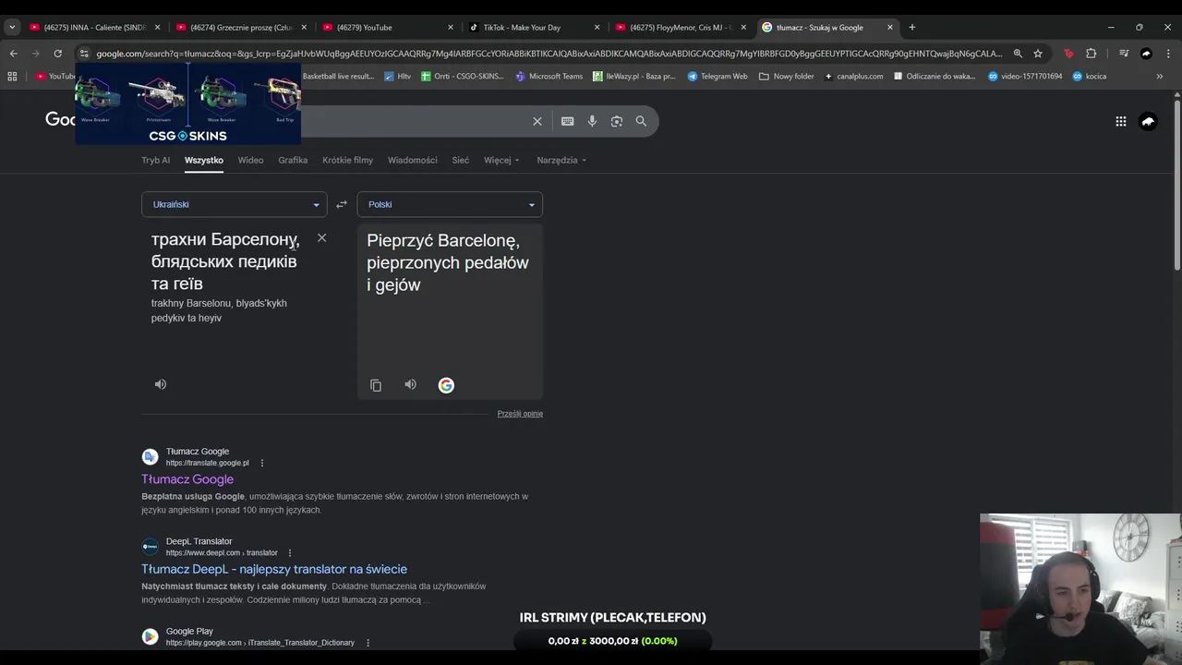
Task: Click the Prześlij opinię feedback link
Action: coord(520,414)
